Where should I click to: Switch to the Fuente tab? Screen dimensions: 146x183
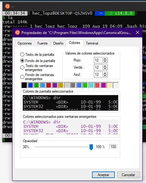click(42, 43)
